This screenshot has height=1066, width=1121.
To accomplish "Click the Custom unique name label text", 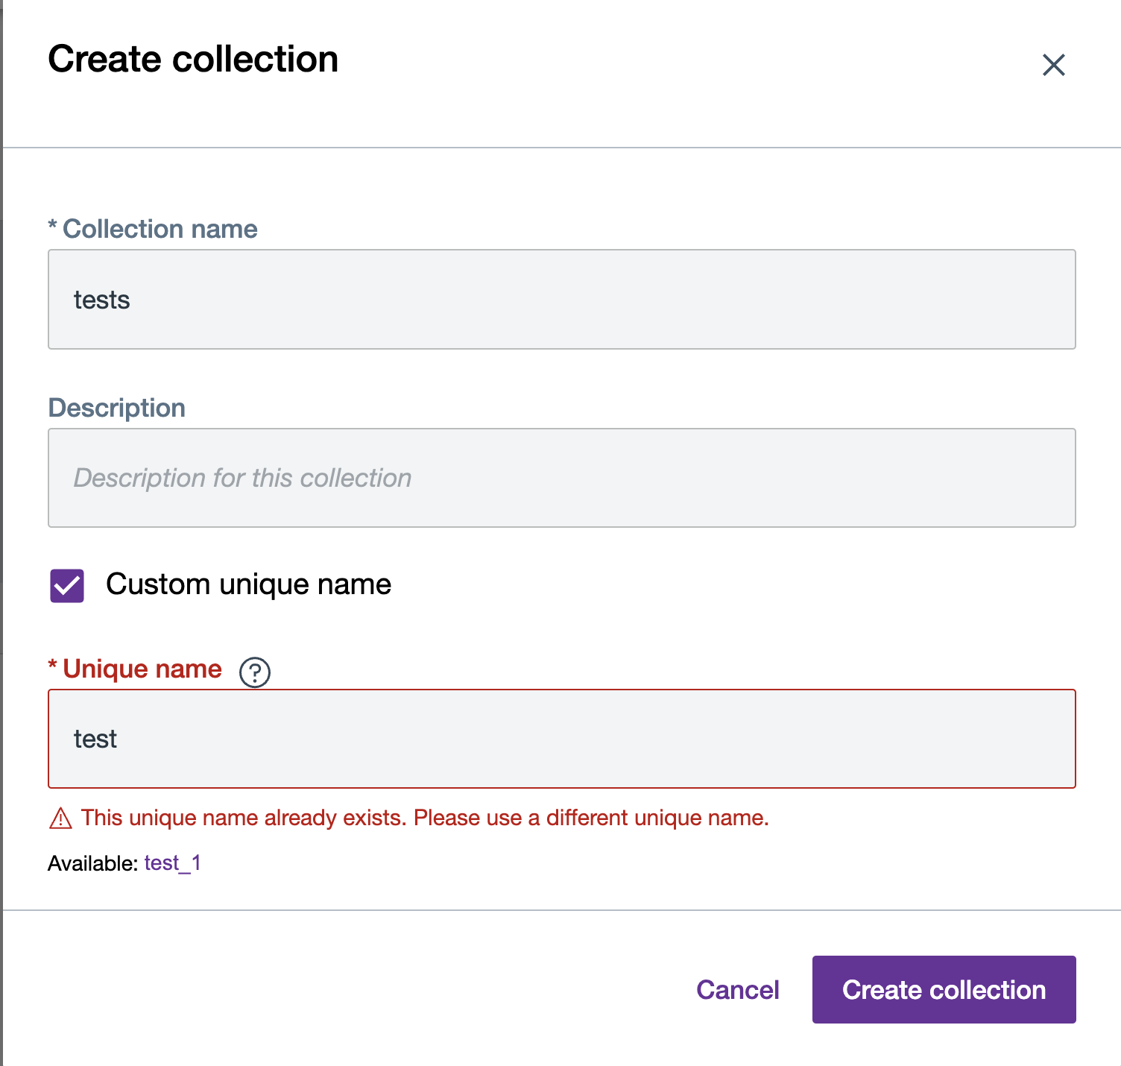I will (x=248, y=584).
